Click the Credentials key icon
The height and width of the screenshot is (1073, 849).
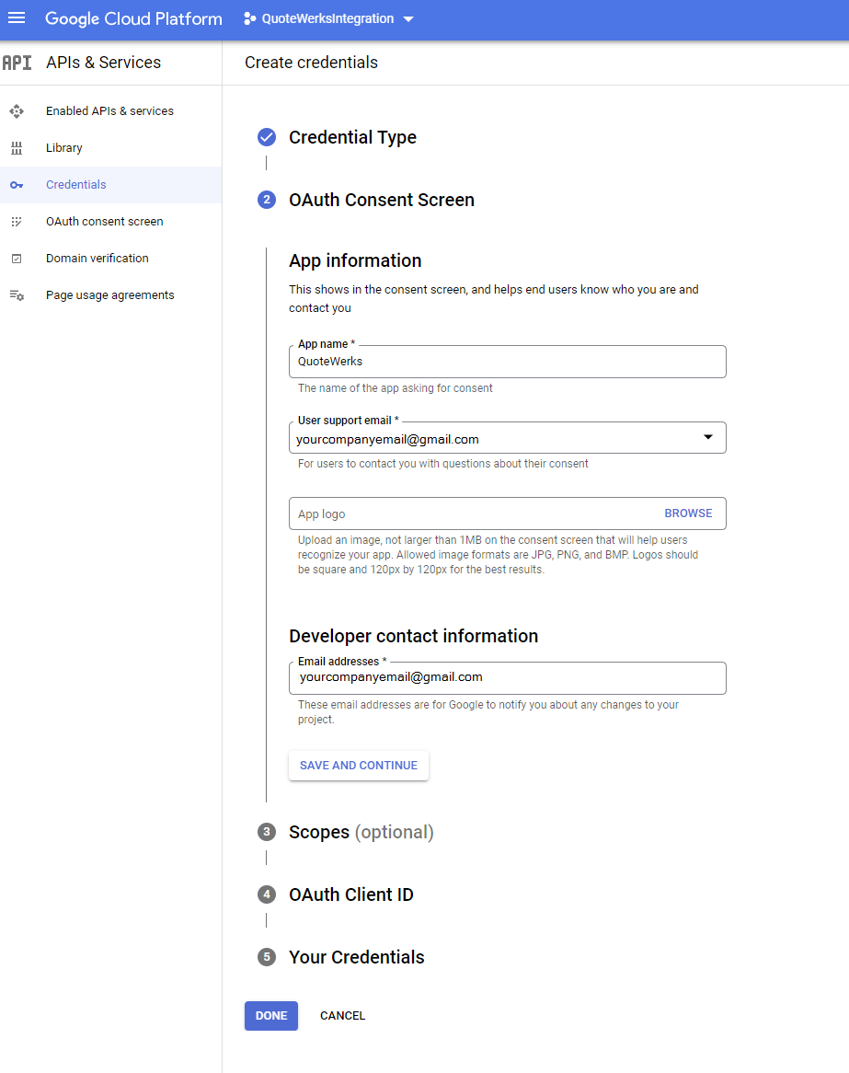click(x=16, y=185)
